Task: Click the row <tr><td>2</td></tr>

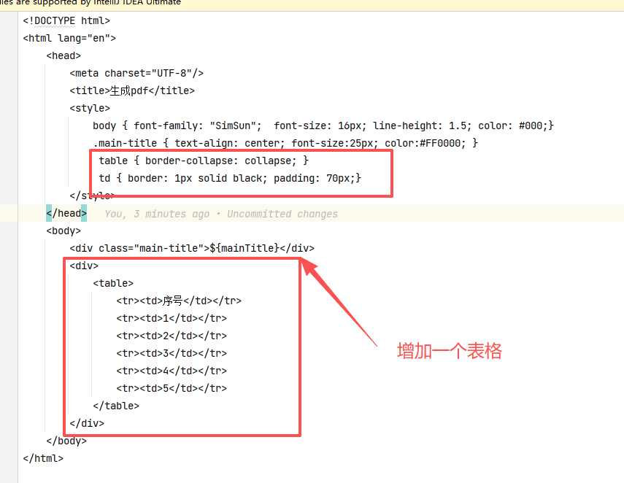Action: point(172,336)
